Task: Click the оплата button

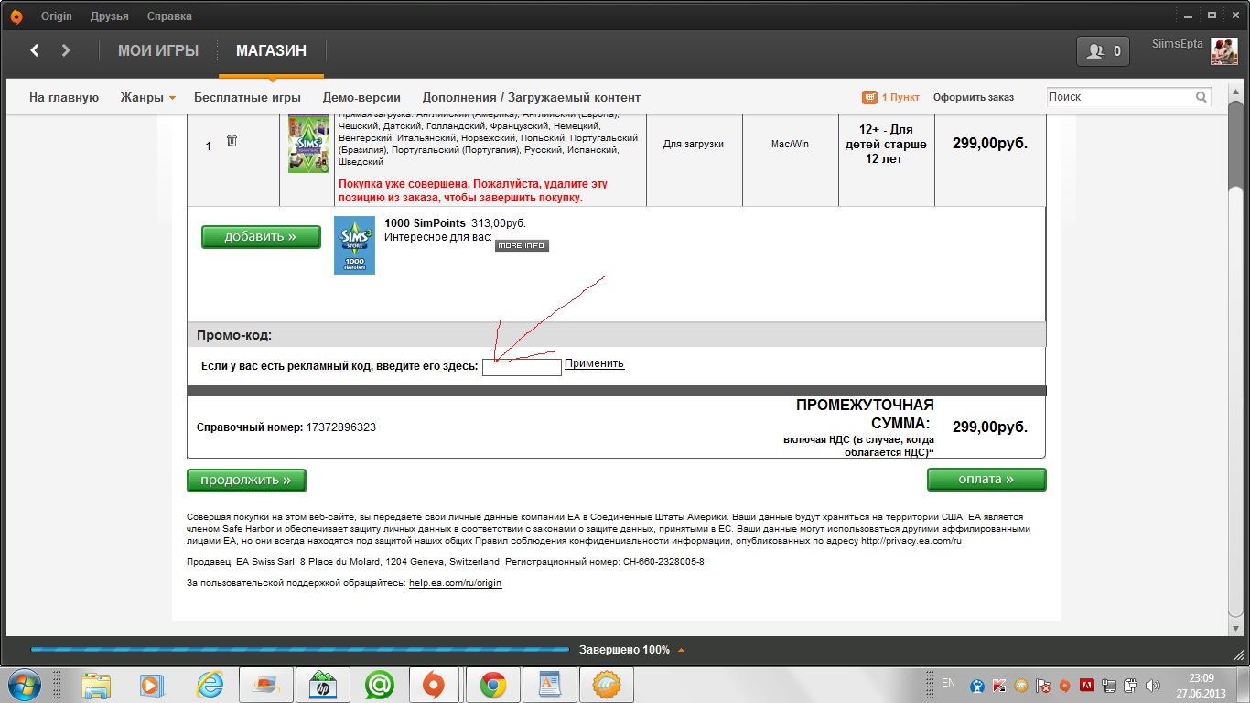Action: [986, 479]
